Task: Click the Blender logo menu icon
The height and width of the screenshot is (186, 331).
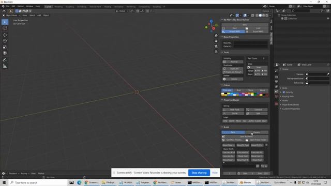Action: 3,6
